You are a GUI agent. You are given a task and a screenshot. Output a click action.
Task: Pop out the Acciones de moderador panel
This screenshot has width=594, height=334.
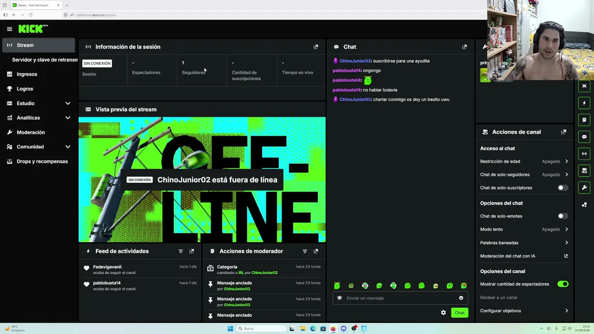[x=316, y=251]
